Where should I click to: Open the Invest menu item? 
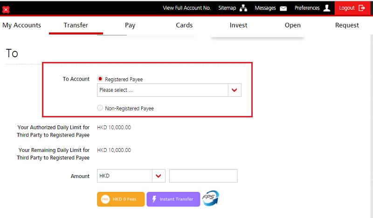tap(239, 25)
